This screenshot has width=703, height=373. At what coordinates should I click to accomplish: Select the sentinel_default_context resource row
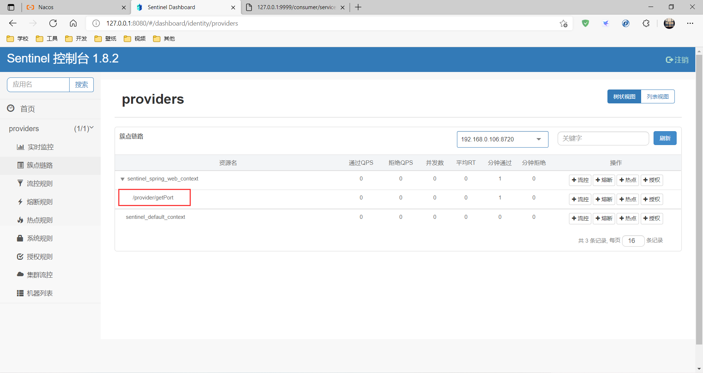tap(398, 218)
